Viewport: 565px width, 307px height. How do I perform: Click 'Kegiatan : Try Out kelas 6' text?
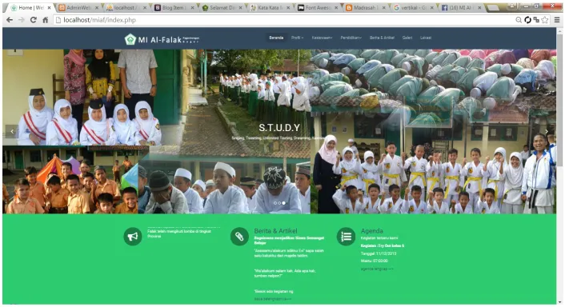[383, 245]
